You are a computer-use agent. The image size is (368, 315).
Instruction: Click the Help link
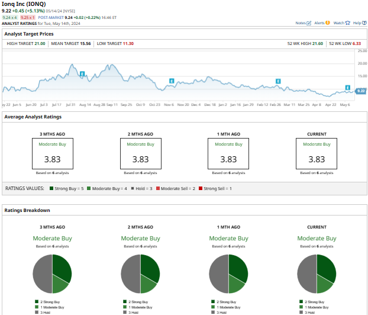357,22
